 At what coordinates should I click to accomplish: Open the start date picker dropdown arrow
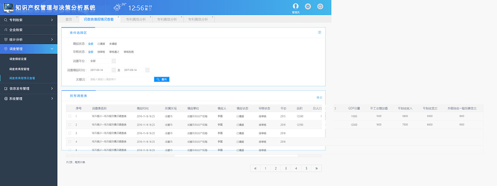113,70
